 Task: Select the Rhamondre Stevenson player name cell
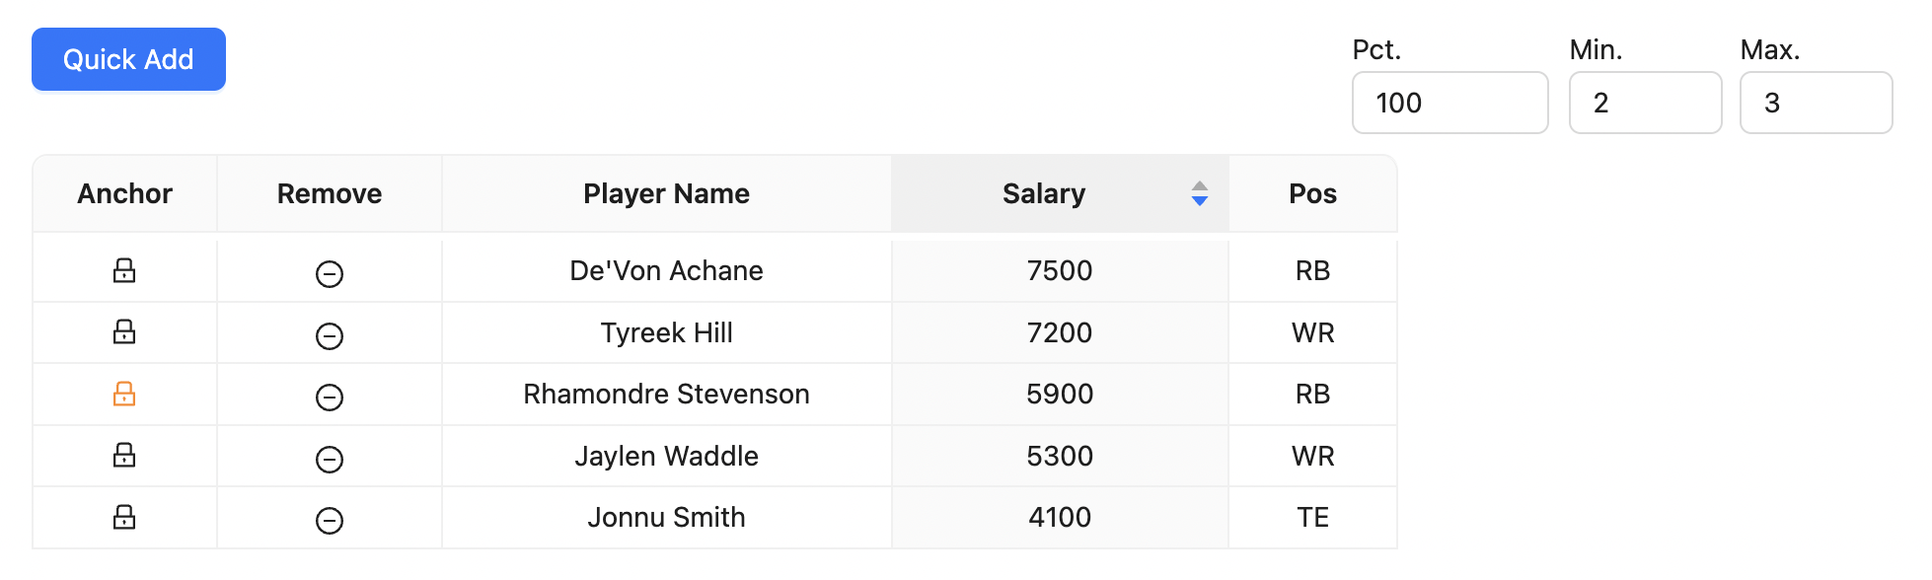tap(666, 395)
